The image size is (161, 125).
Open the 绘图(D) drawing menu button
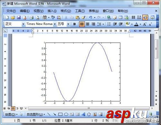(x=11, y=114)
